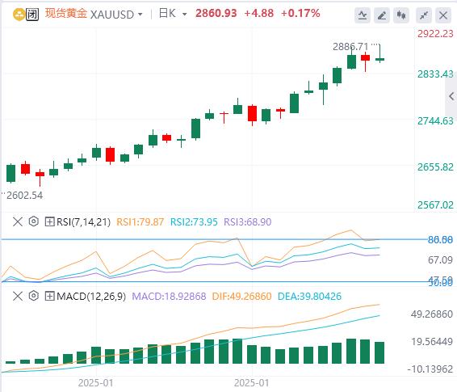Close the chart panel with X
457x392 pixels.
tap(443, 15)
